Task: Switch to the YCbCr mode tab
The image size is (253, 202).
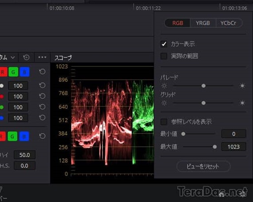Action: (229, 23)
